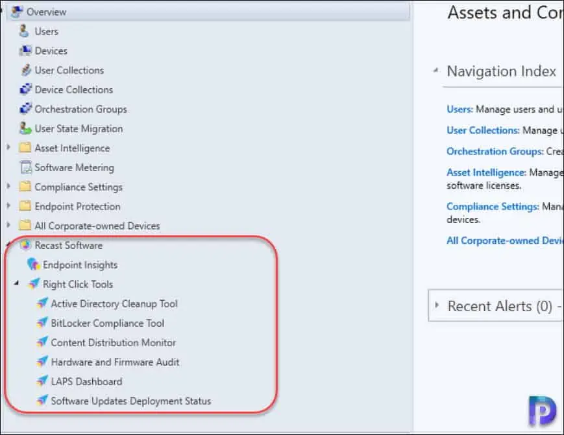Viewport: 564px width, 435px height.
Task: Follow the Orchestration Groups link
Action: 495,151
